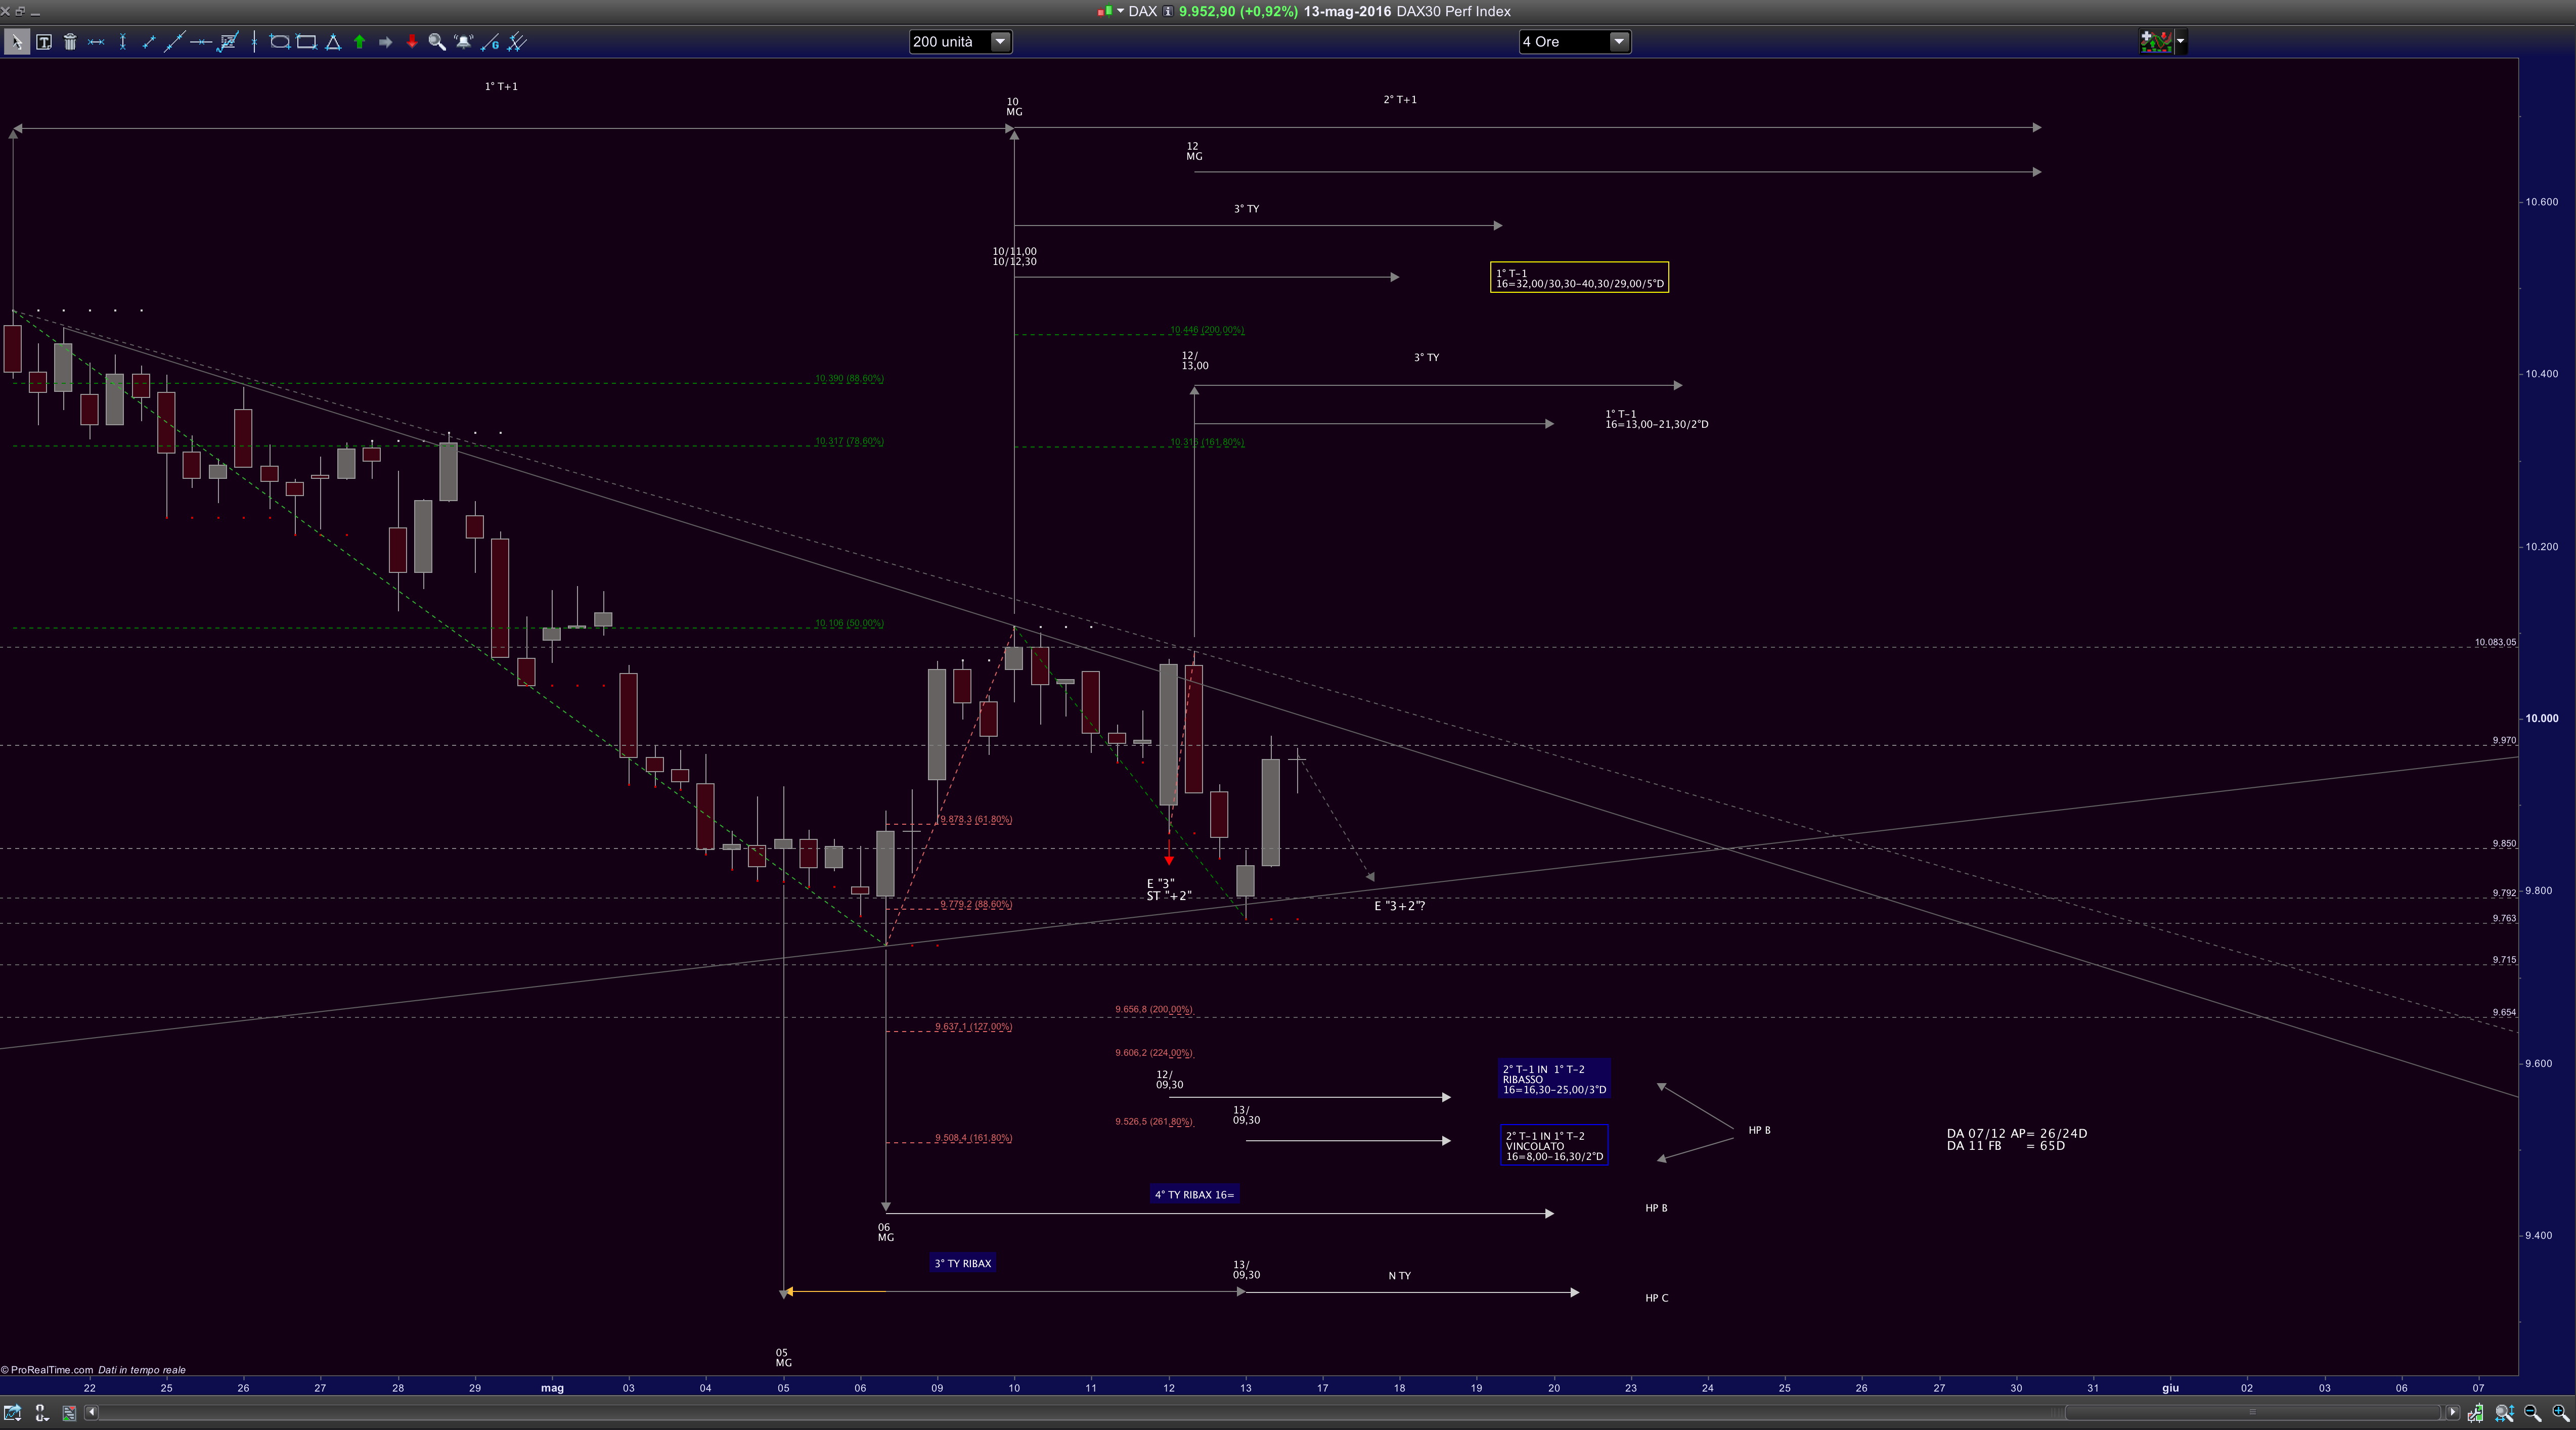Select the cursor pointer tool
Viewport: 2576px width, 1430px height.
tap(17, 42)
